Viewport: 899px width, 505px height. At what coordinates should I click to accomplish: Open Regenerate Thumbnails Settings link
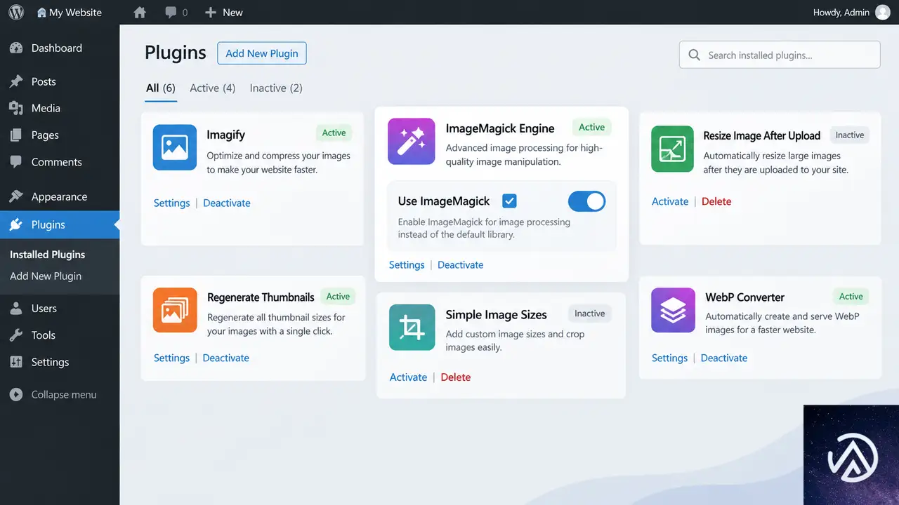(x=172, y=358)
